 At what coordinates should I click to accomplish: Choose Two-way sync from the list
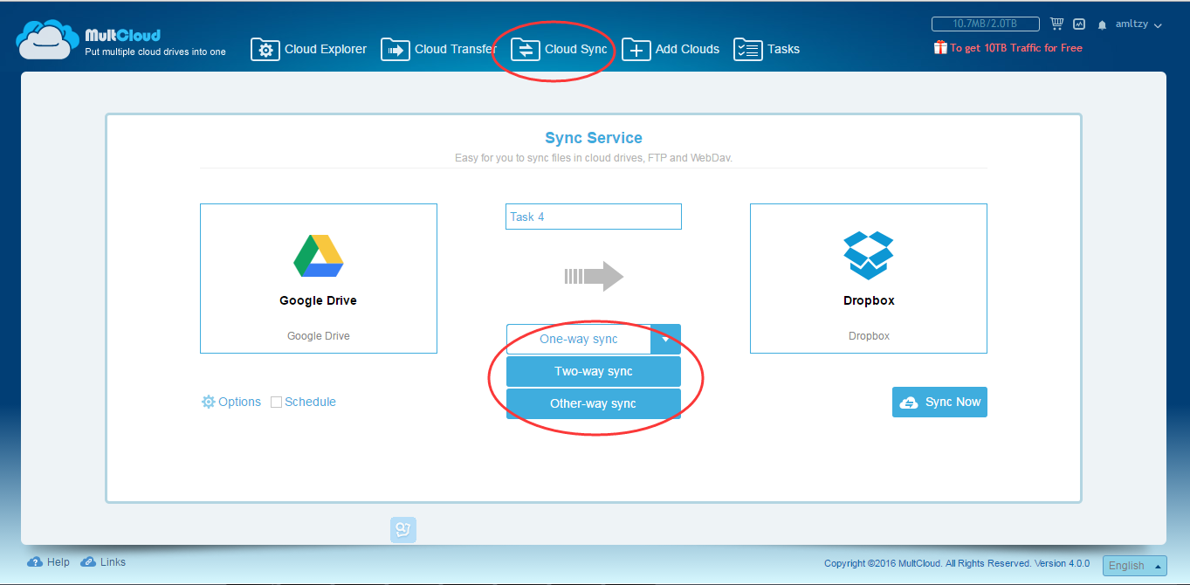[594, 372]
